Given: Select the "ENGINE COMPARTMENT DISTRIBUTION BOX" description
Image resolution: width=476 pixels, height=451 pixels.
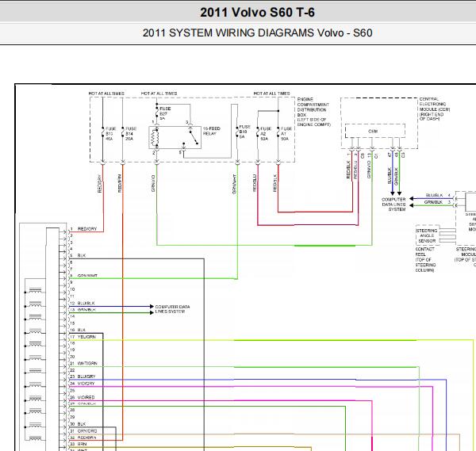Looking at the screenshot, I should 313,112.
